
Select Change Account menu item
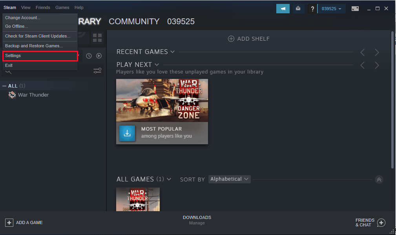[40, 18]
